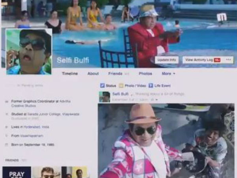The image size is (237, 178).
Task: Click the location icon beside From Visakhapatnam
Action: (x=7, y=136)
